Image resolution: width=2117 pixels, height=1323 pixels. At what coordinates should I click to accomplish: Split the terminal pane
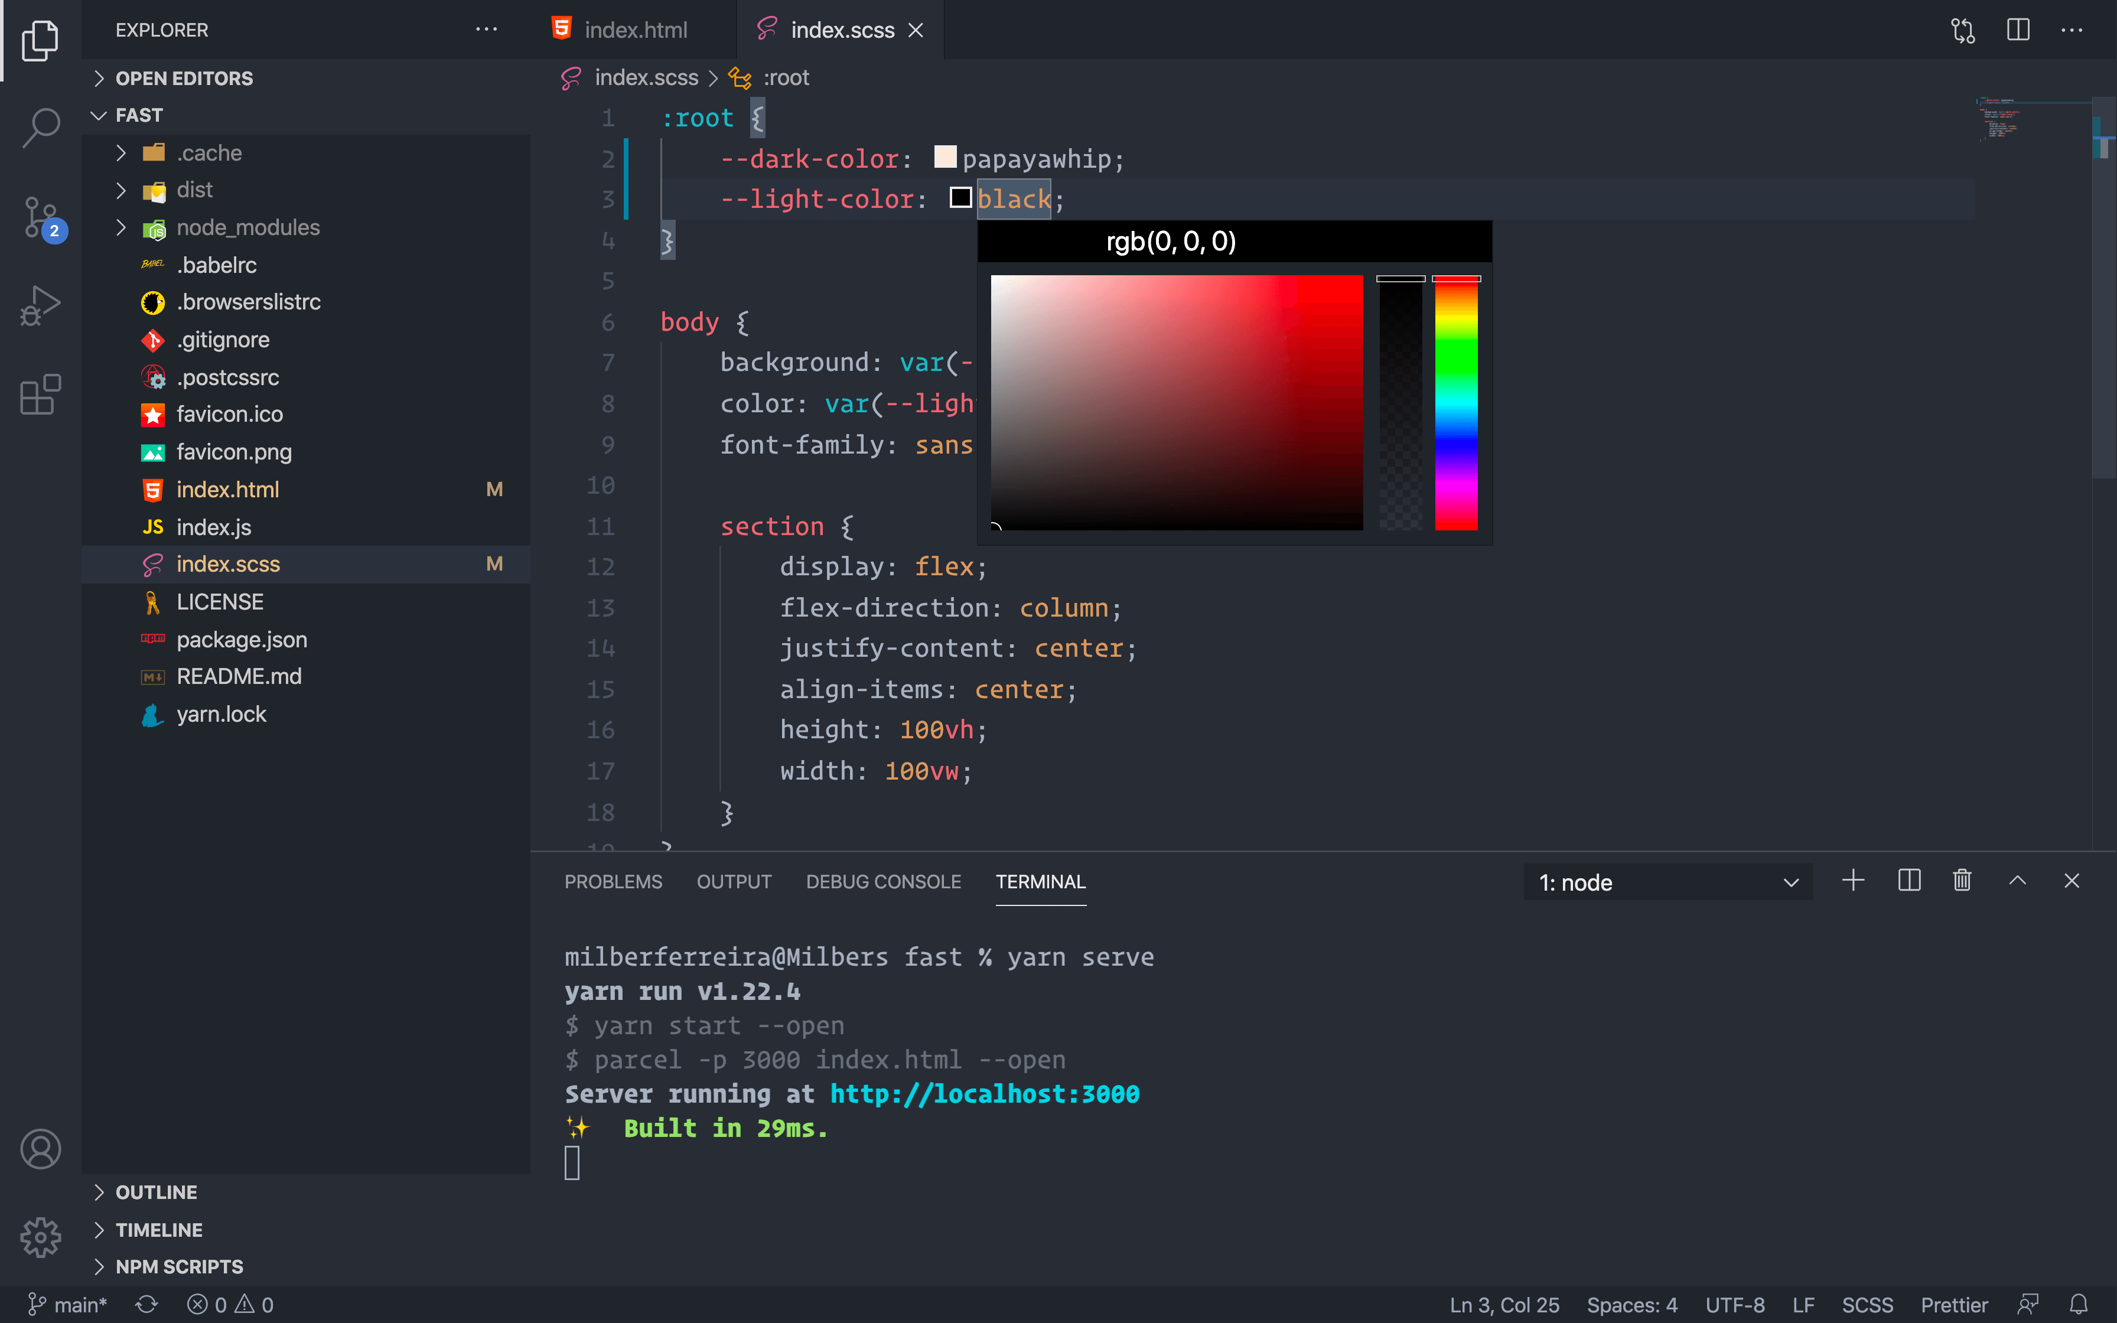pos(1909,881)
